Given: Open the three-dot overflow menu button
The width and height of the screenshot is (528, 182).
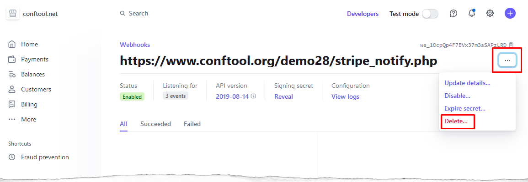Looking at the screenshot, I should 507,61.
